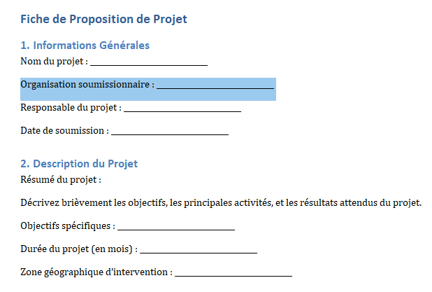Viewport: 432px width, 292px height.
Task: Click the Responsable du projet label
Action: pyautogui.click(x=71, y=108)
